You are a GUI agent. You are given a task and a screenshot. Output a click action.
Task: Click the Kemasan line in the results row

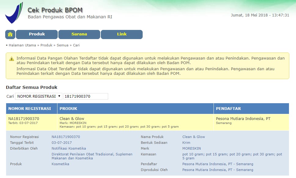(x=119, y=127)
